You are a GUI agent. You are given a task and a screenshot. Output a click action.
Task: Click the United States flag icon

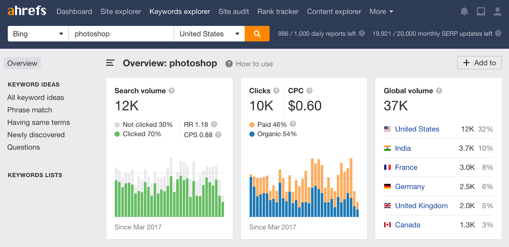pos(387,129)
